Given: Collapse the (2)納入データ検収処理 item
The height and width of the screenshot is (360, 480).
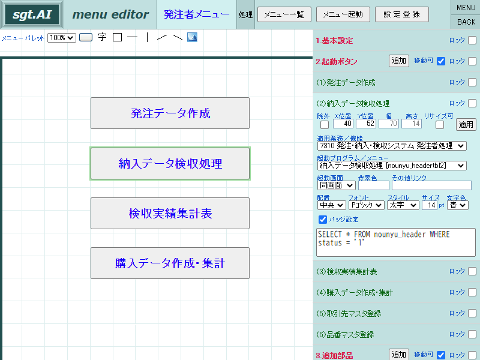Looking at the screenshot, I should [x=353, y=103].
